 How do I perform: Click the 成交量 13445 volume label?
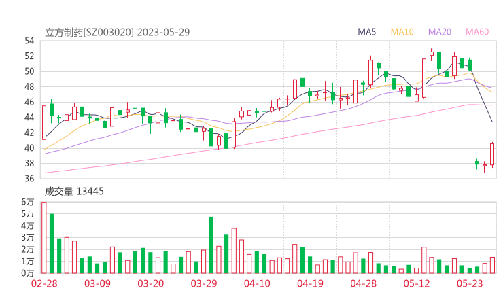74,192
